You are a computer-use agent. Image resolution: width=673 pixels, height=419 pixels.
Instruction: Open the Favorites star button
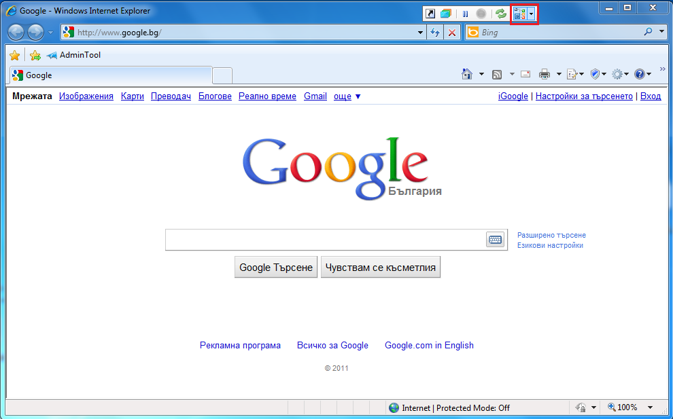click(x=14, y=55)
